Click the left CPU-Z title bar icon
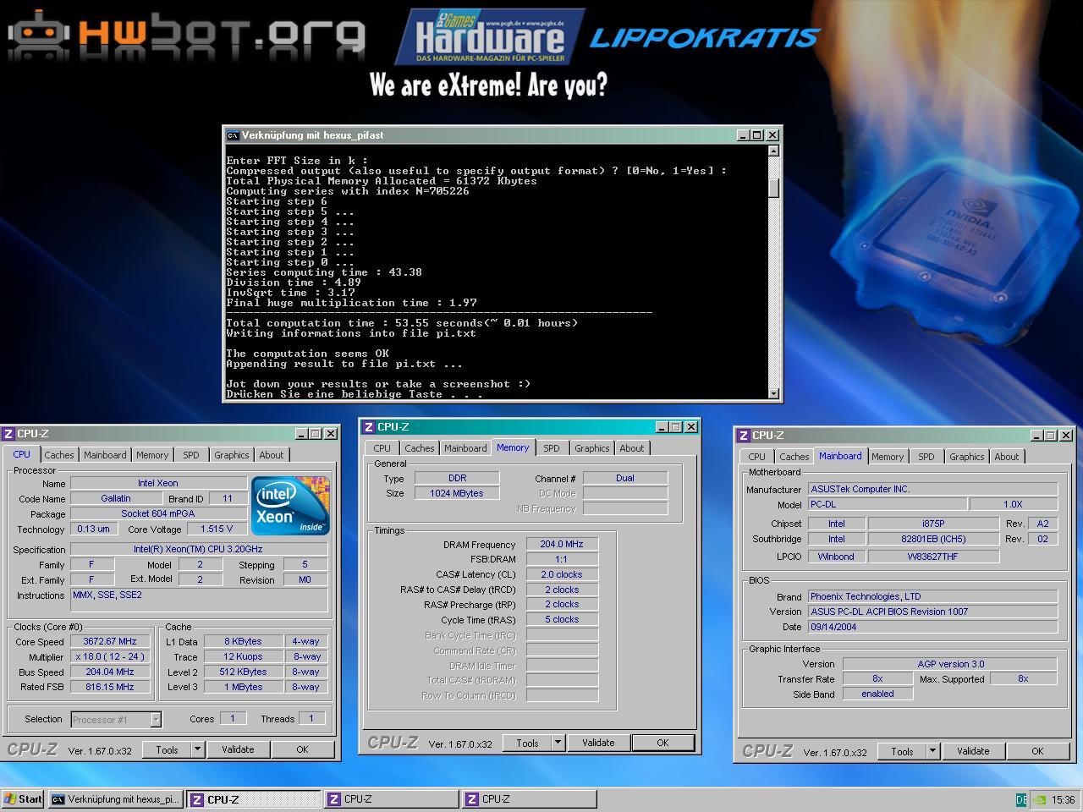Viewport: 1083px width, 812px height. 8,434
